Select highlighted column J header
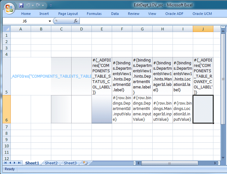This screenshot has height=174, width=227. coord(203,29)
